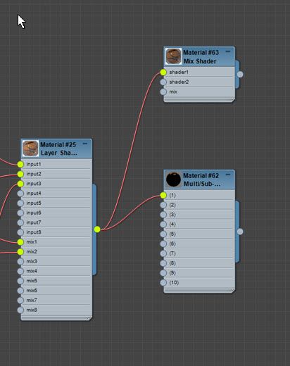Select the Material #63 Mix Shader title
Viewport: 290px width, 366px height.
pyautogui.click(x=201, y=57)
